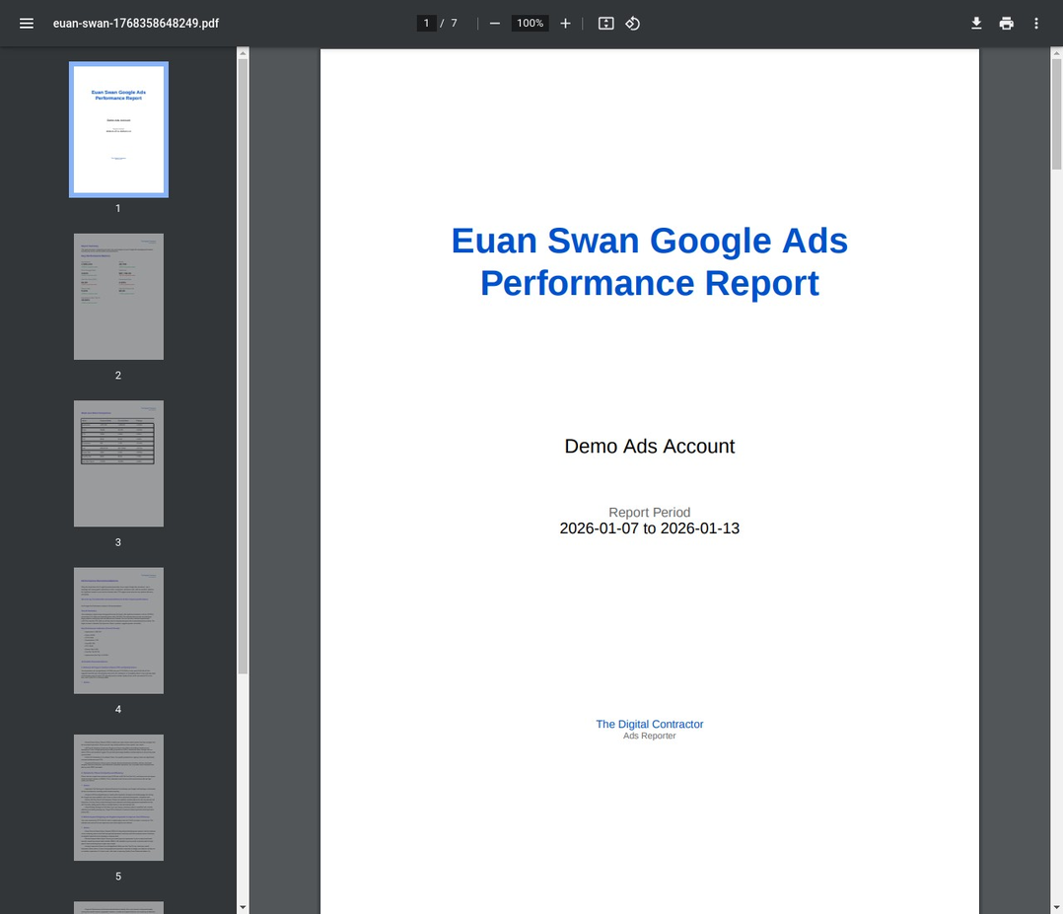
Task: Download the PDF file
Action: point(975,23)
